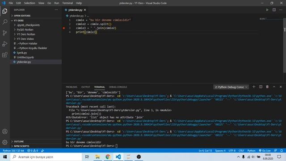This screenshot has width=286, height=161.
Task: Close the ytdersler.py editor tab
Action: coord(85,10)
